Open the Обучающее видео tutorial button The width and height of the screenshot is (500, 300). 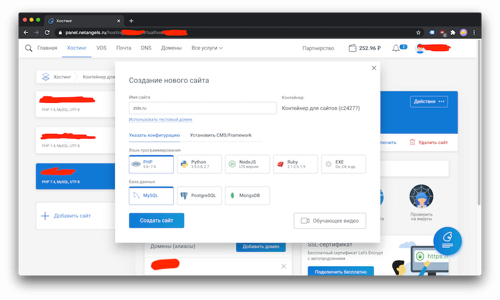click(329, 221)
